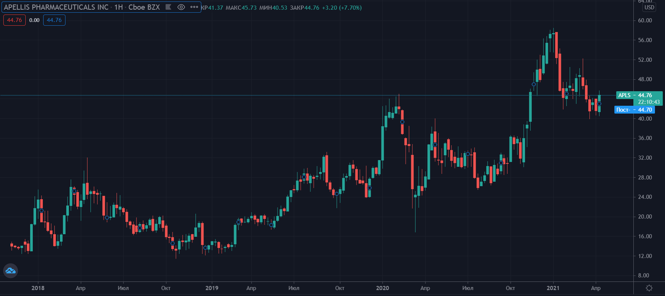Click the flag icon beside Cboe BZX
The image size is (665, 296).
(x=168, y=7)
